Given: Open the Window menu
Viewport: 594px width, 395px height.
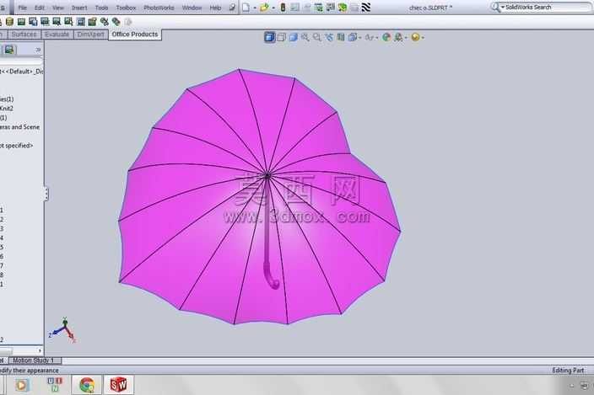Looking at the screenshot, I should [192, 8].
